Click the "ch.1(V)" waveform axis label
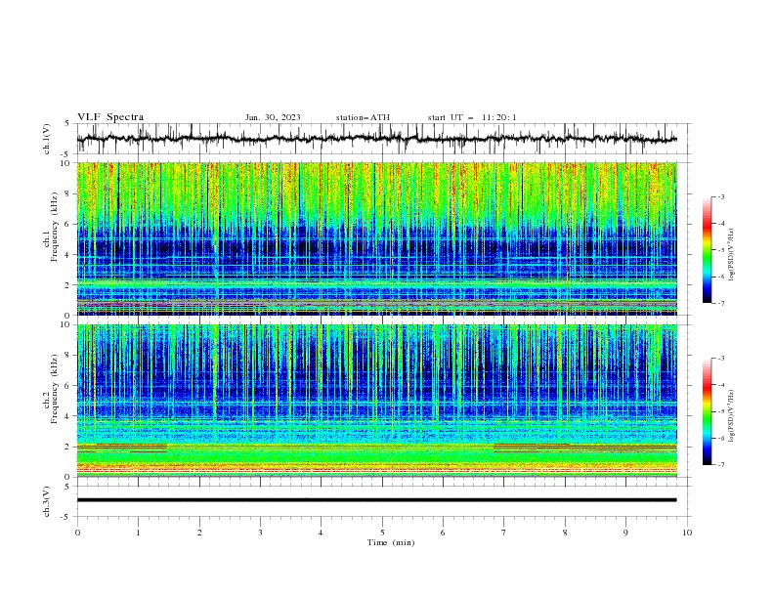774x598 pixels. [x=47, y=139]
